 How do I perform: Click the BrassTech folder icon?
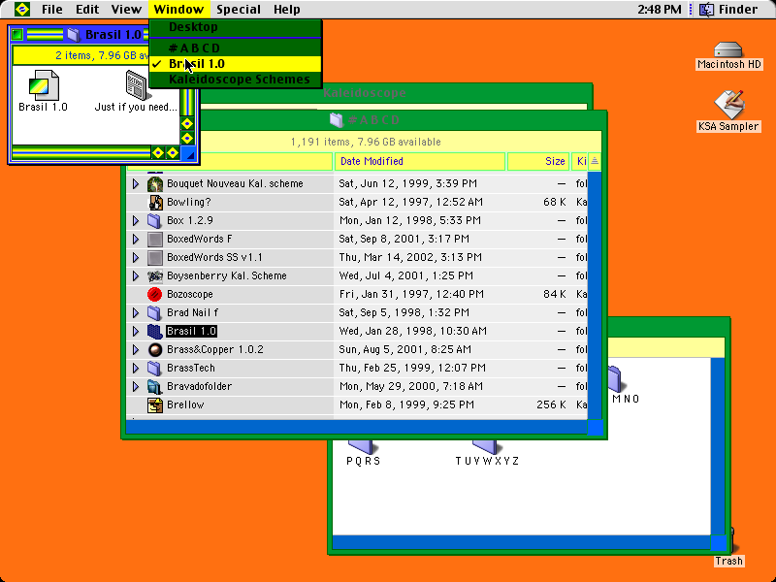155,369
